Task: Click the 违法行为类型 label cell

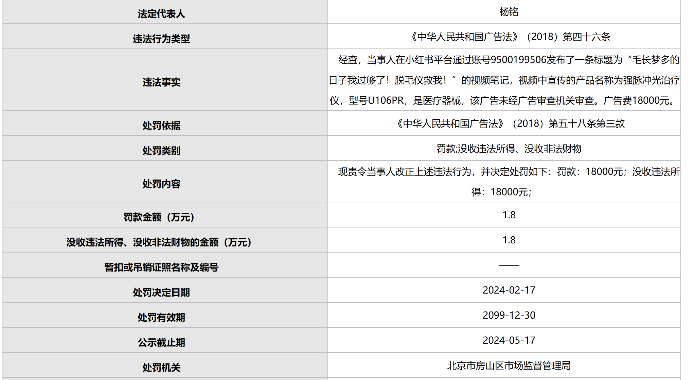Action: 161,39
